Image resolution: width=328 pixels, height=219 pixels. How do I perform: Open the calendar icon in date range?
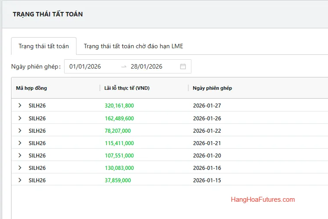pos(183,67)
